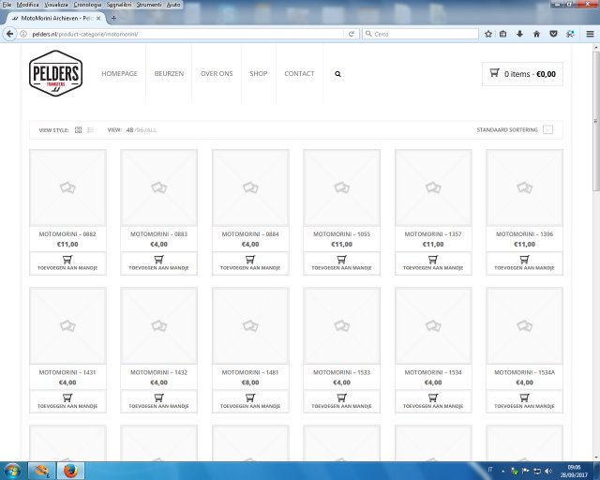Open the bookmarks library icon
The image size is (600, 480).
pyautogui.click(x=502, y=34)
